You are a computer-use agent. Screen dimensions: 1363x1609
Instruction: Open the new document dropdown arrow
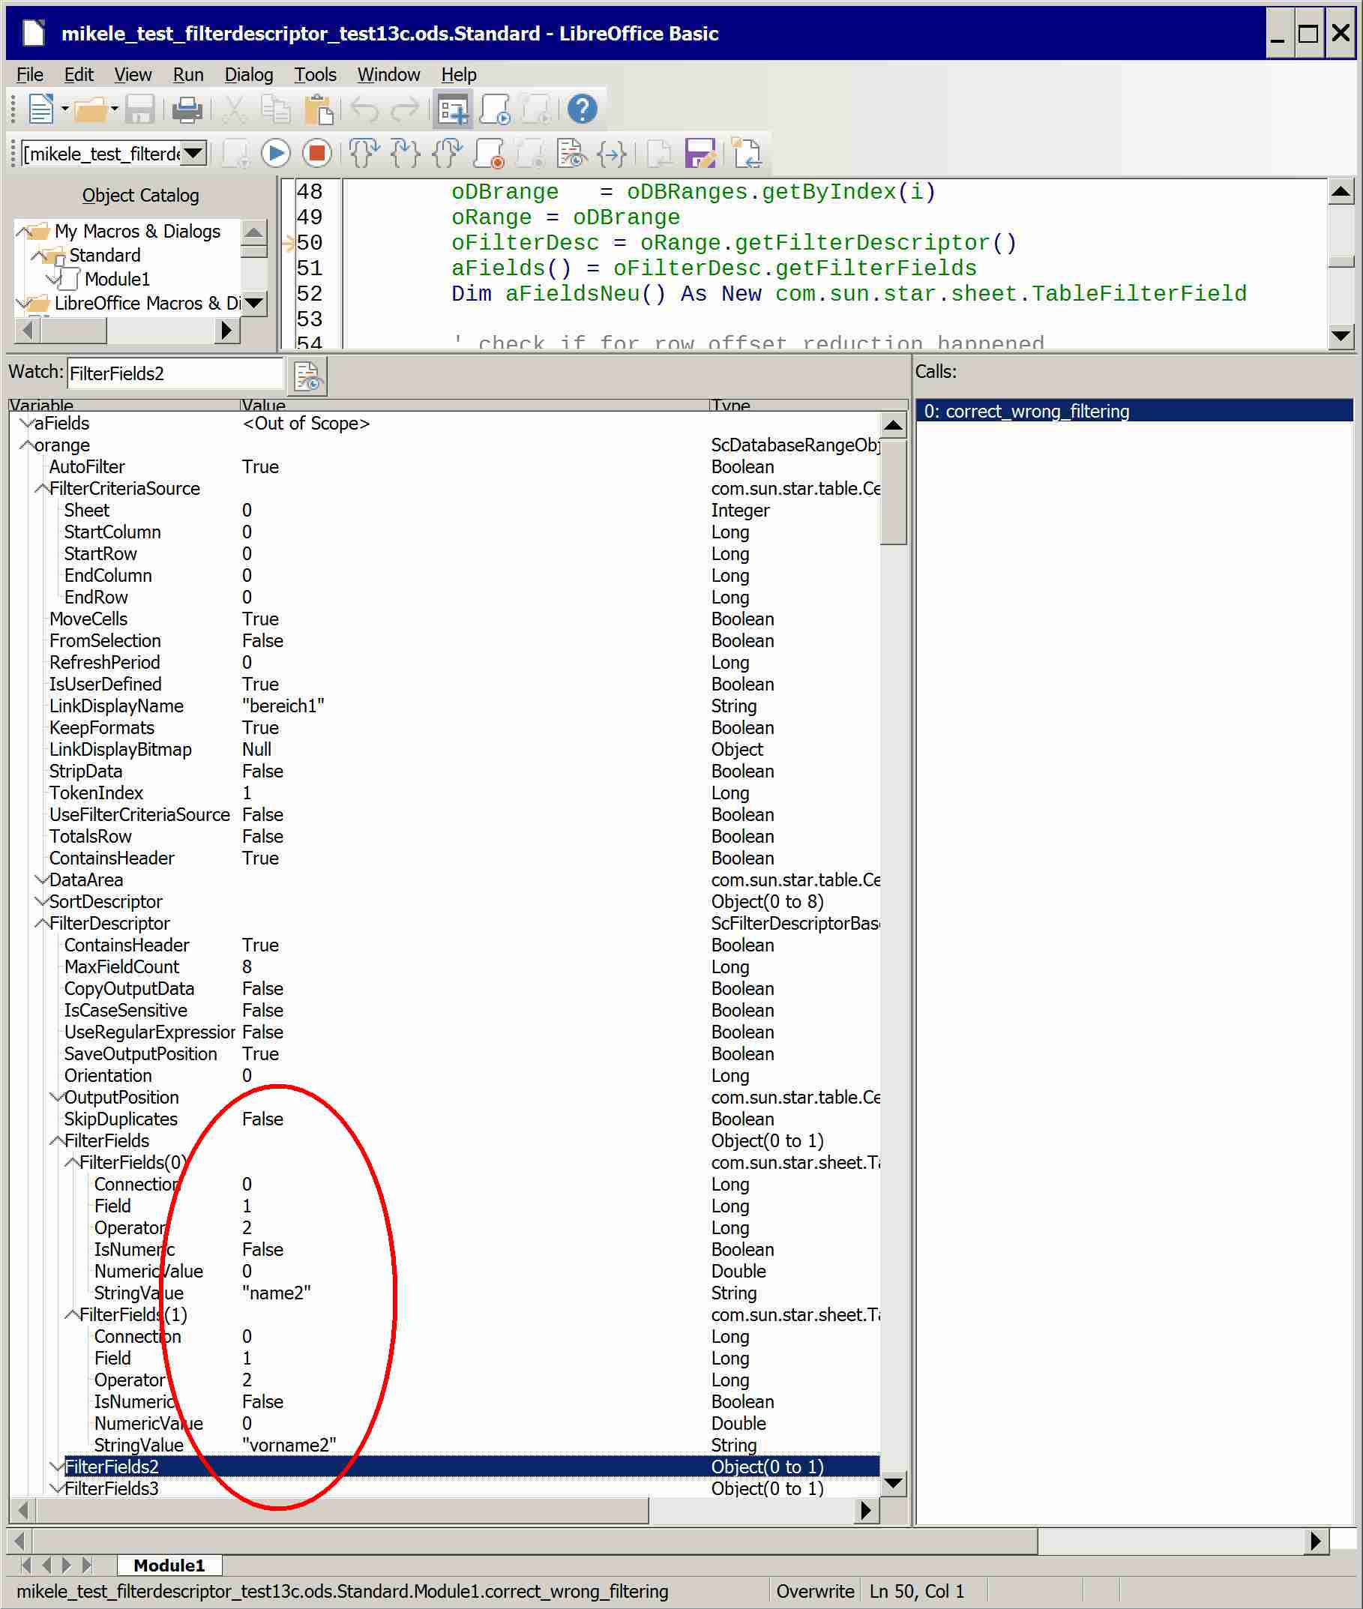(x=65, y=109)
